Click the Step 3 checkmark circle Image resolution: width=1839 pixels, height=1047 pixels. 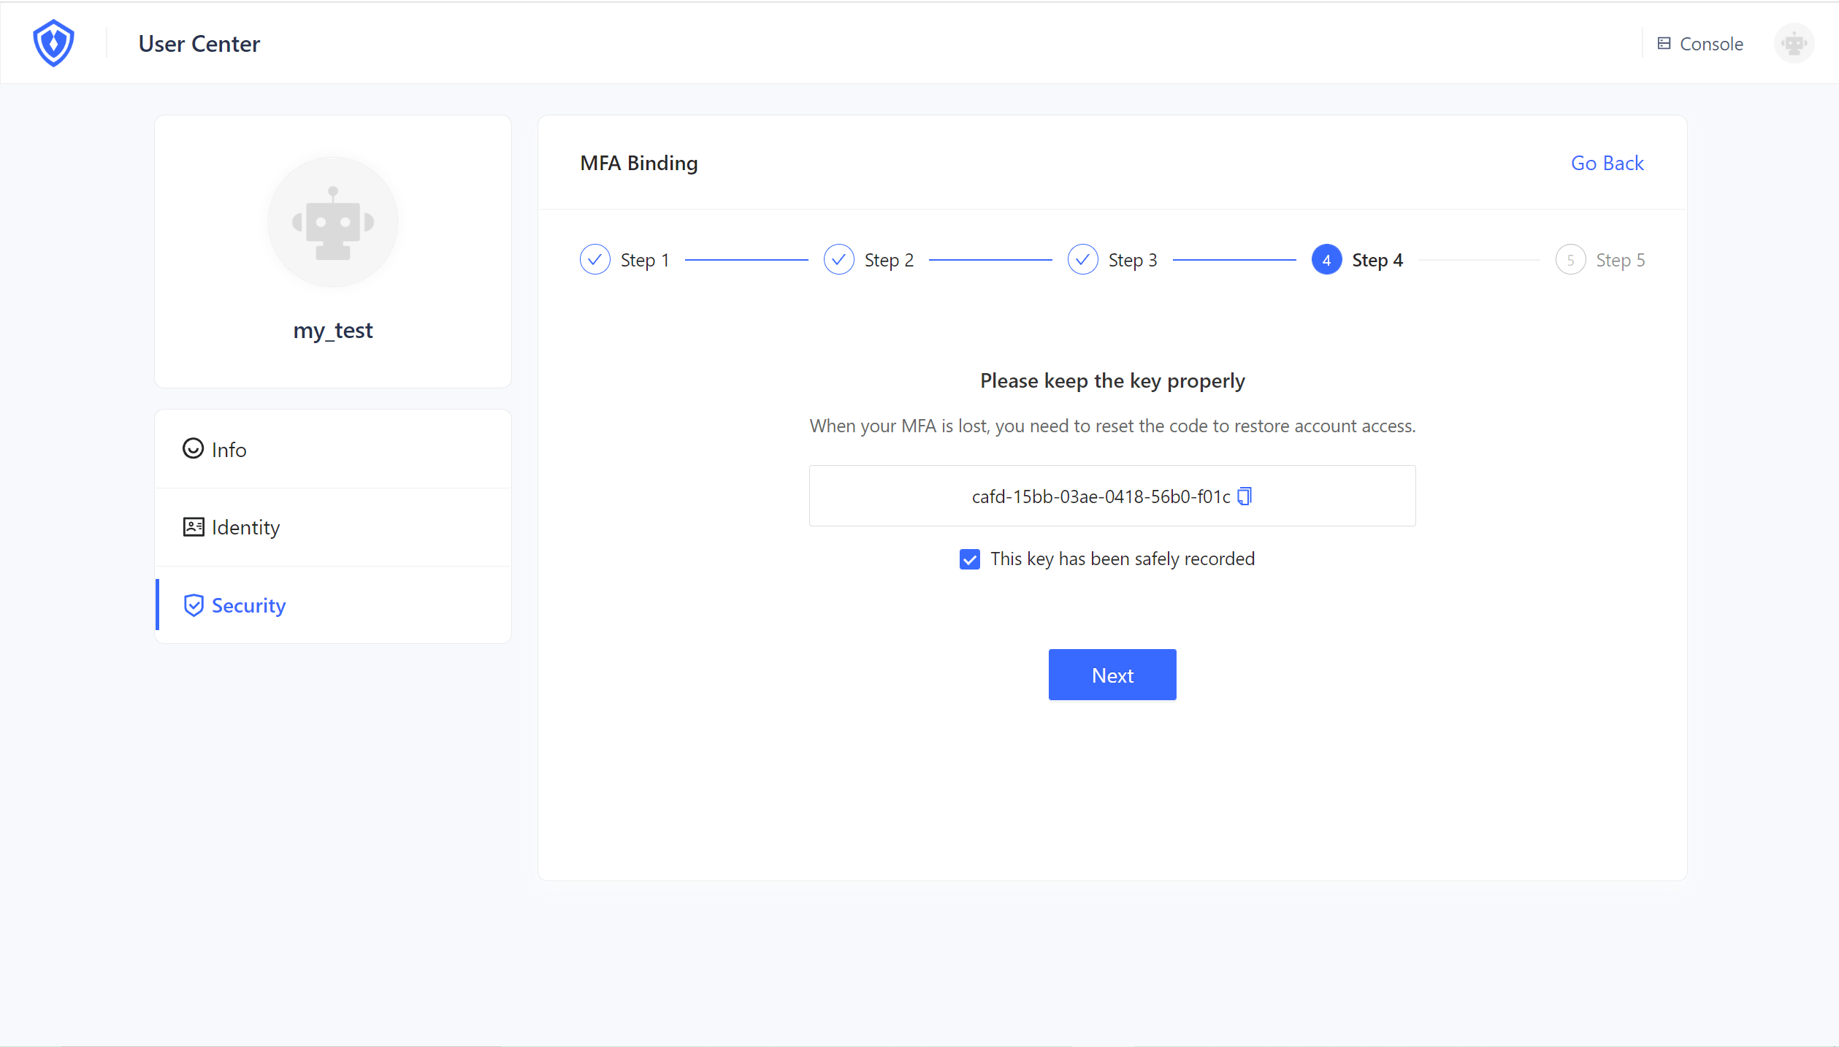point(1082,260)
